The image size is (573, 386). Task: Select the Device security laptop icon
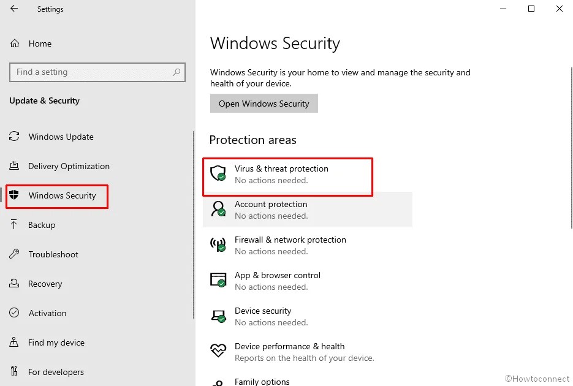point(219,315)
